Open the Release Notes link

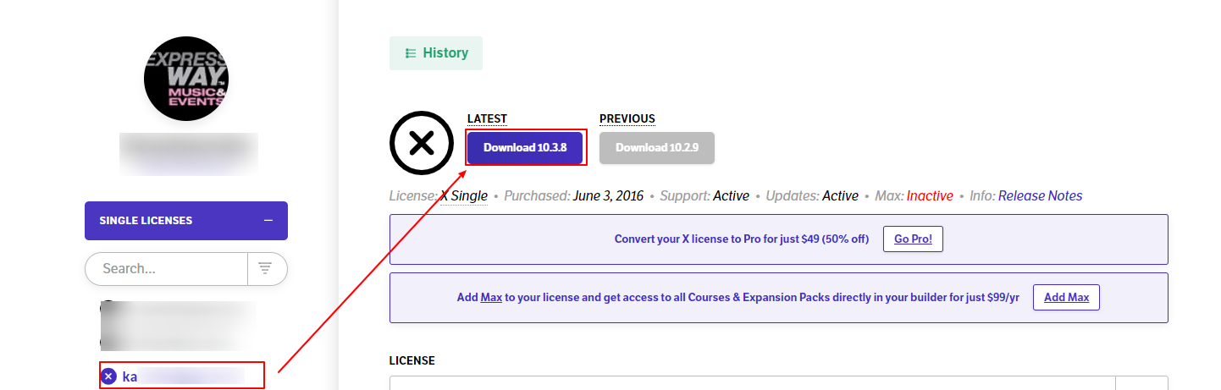(1040, 196)
